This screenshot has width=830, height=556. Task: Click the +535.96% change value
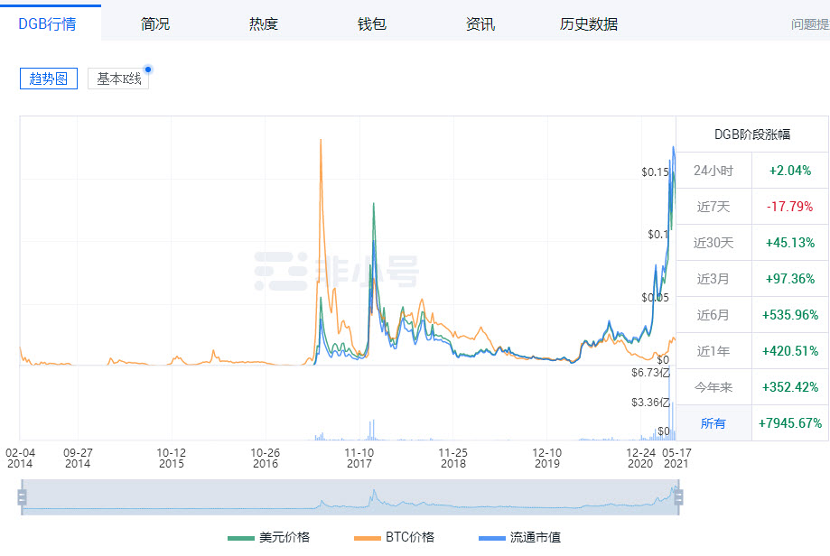[x=789, y=315]
